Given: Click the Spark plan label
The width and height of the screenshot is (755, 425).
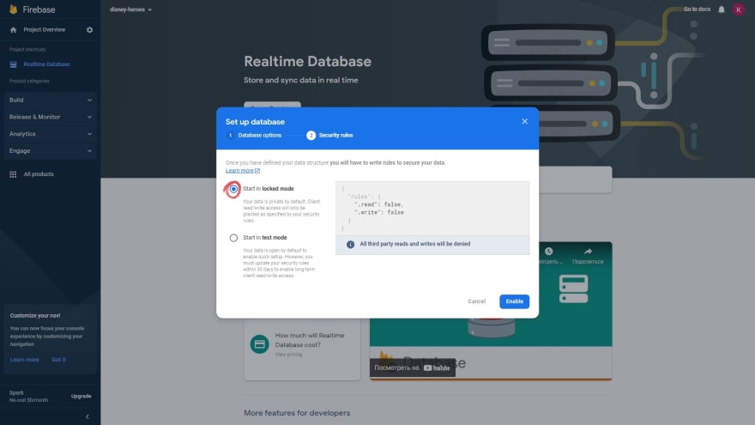Looking at the screenshot, I should pyautogui.click(x=16, y=392).
